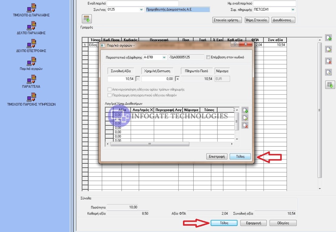The width and height of the screenshot is (336, 232).
Task: Expand the Παραστατικό εξόφλησης dropdown
Action: (x=164, y=57)
